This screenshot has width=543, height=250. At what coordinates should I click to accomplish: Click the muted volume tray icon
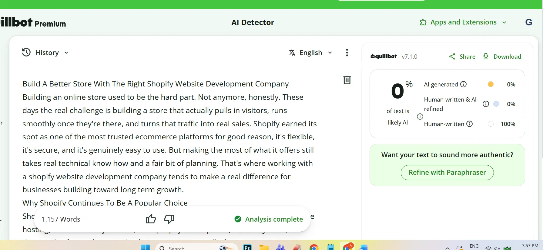[x=497, y=248]
